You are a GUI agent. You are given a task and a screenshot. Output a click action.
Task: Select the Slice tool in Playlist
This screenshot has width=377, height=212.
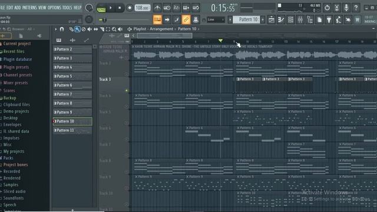102,29
